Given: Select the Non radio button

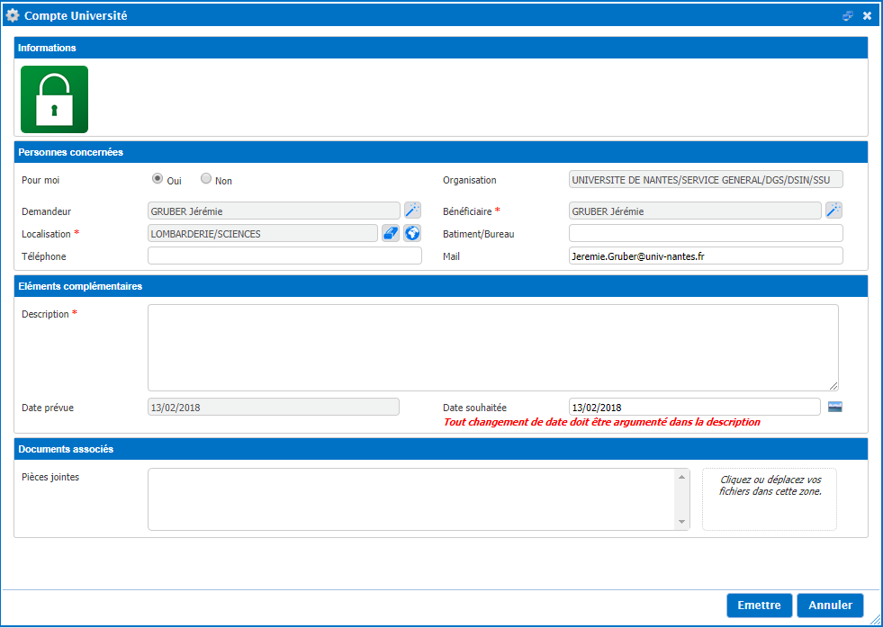Looking at the screenshot, I should point(206,179).
